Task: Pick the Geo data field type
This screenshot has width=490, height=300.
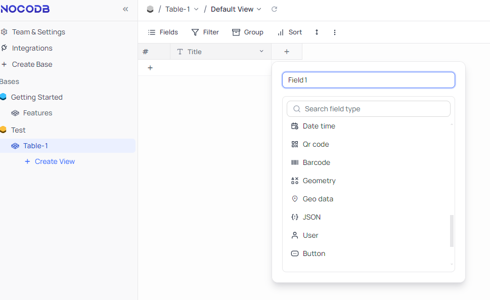Action: (x=318, y=199)
